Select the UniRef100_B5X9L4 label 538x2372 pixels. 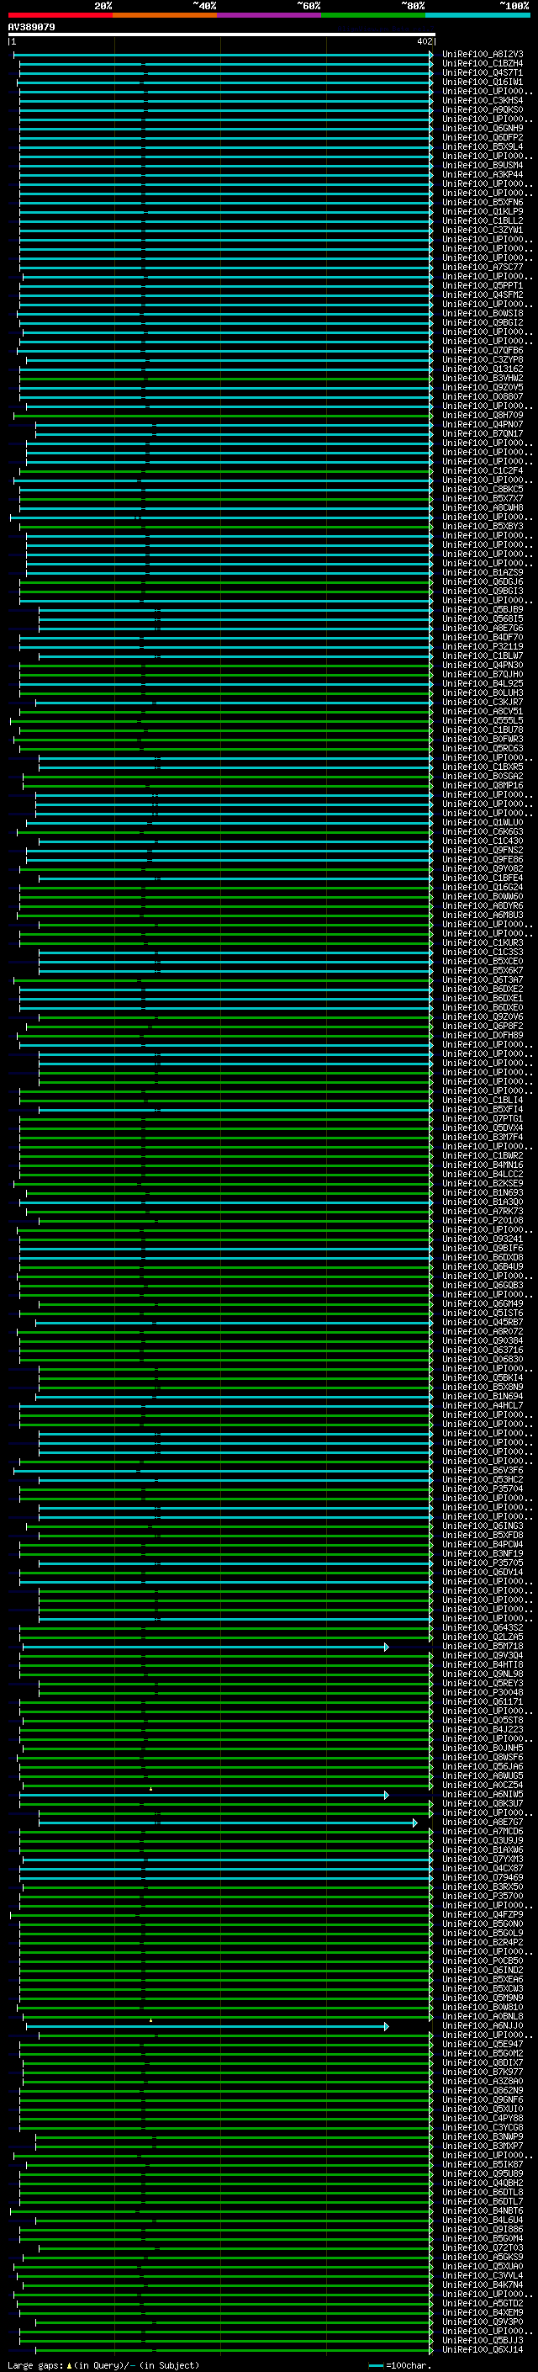pos(482,146)
